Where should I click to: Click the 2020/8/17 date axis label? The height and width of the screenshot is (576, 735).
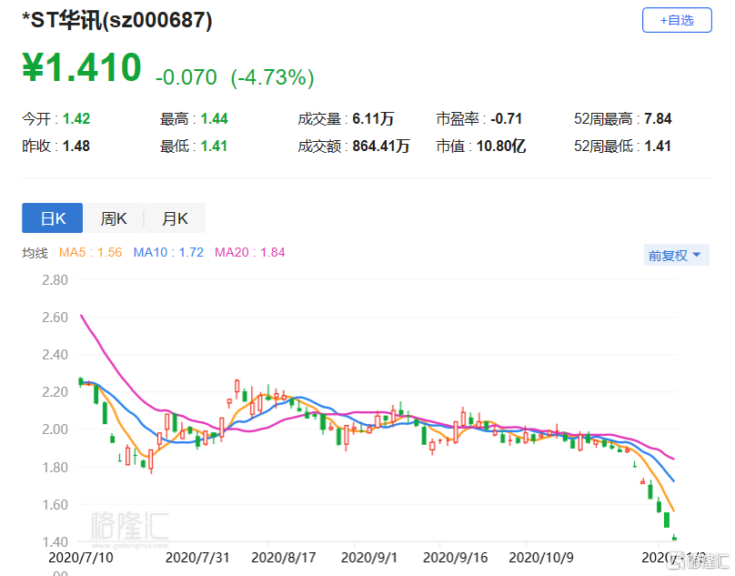[284, 558]
